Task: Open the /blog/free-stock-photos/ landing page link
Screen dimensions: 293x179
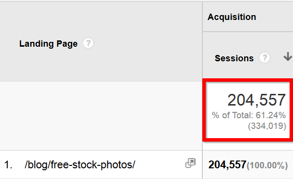Action: click(x=80, y=165)
